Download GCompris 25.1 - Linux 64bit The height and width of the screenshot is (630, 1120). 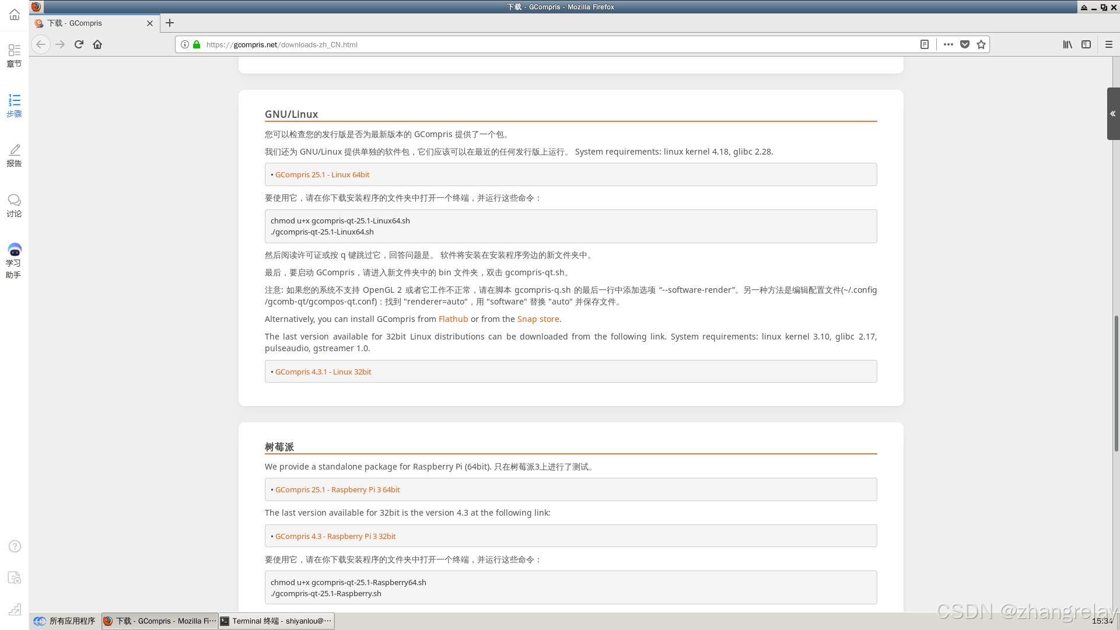click(322, 174)
